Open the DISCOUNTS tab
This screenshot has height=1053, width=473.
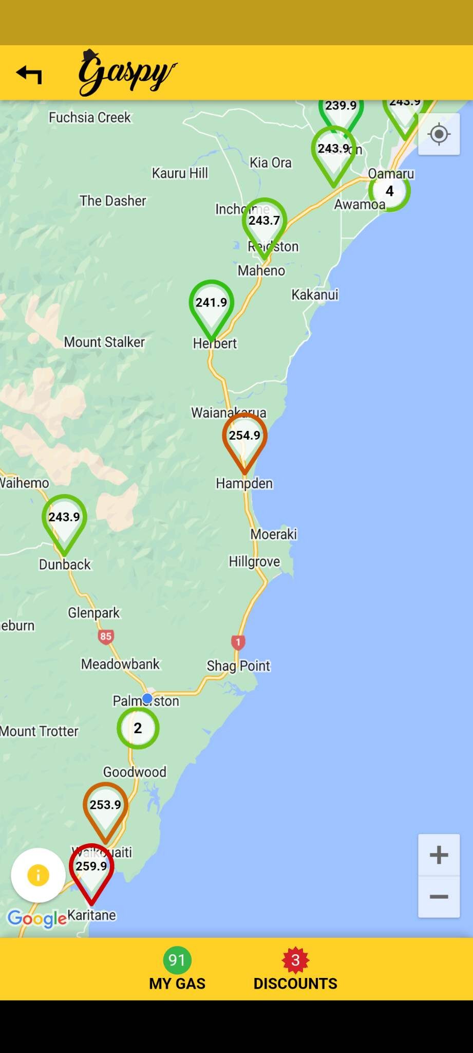295,969
